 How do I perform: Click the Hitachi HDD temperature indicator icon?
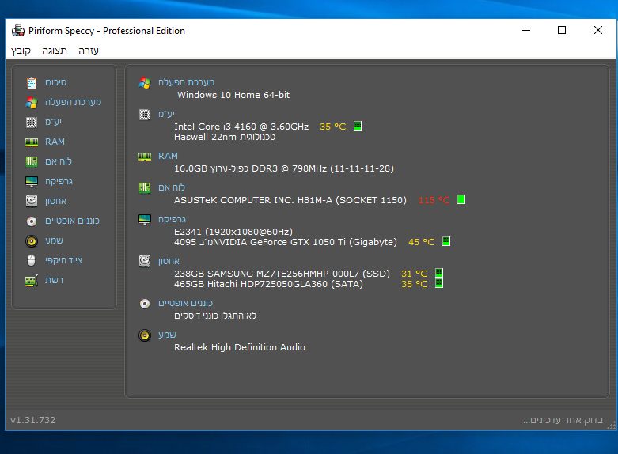(439, 283)
